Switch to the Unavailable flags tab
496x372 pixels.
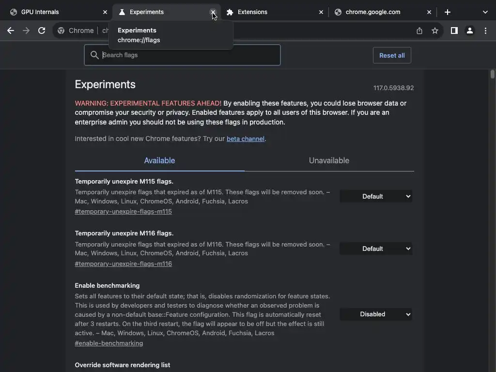329,161
